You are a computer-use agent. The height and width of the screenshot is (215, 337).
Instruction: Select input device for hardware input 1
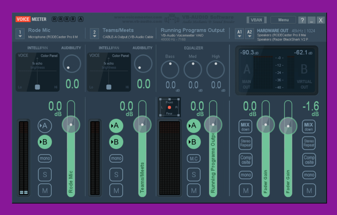pyautogui.click(x=20, y=34)
